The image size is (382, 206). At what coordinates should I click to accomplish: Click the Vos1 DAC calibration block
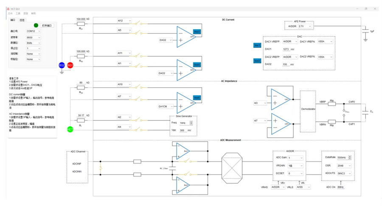[x=257, y=45]
